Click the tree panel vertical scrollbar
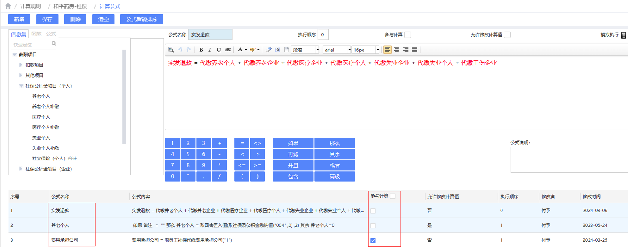This screenshot has width=628, height=250. pyautogui.click(x=124, y=97)
